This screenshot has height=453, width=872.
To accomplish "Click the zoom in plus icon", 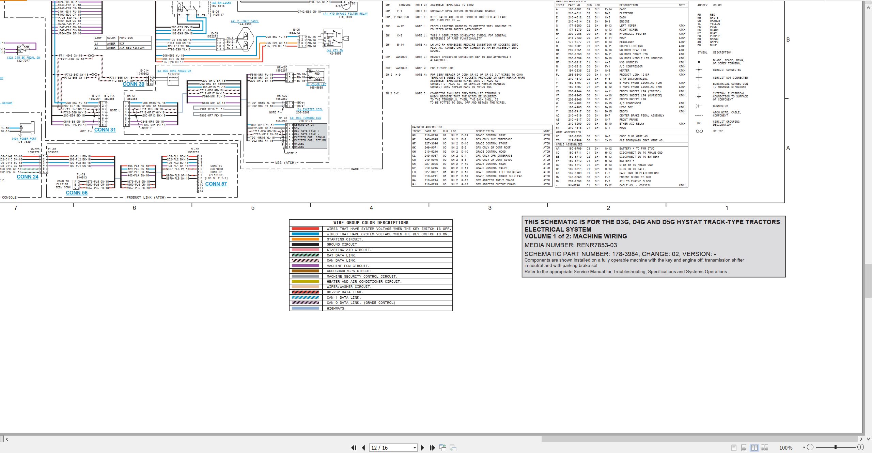I will pos(860,447).
